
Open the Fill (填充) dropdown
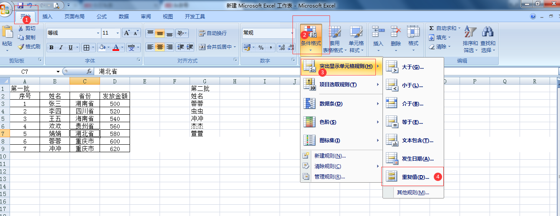pyautogui.click(x=440, y=38)
